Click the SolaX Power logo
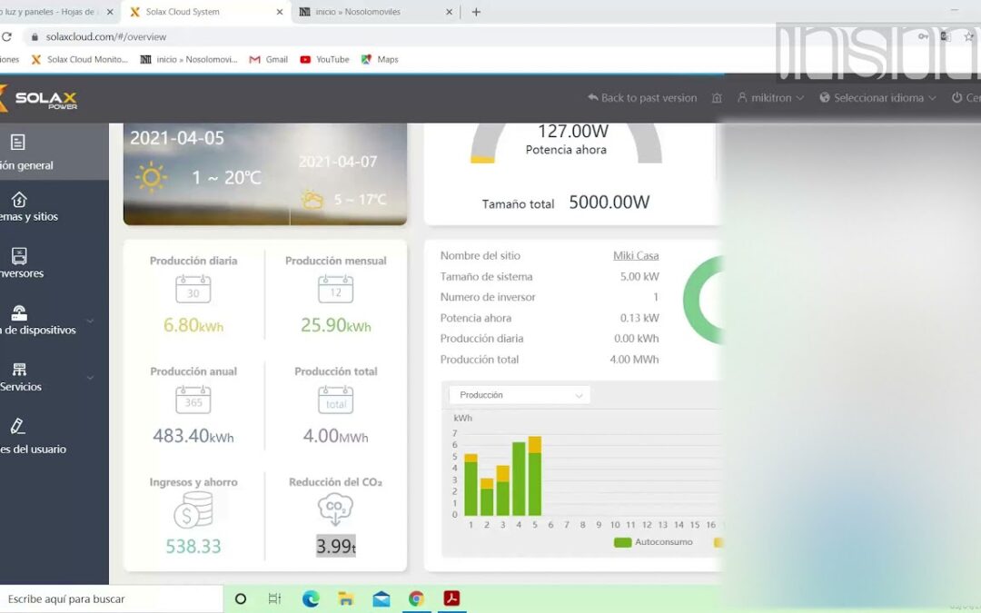The image size is (981, 613). (39, 99)
